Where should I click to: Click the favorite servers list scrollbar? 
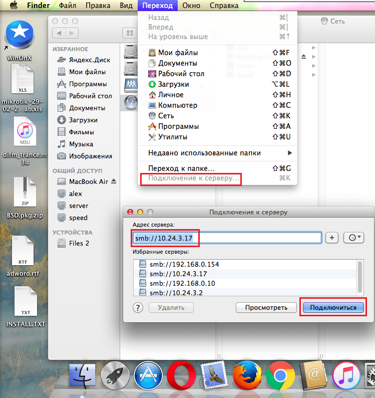tap(360, 277)
